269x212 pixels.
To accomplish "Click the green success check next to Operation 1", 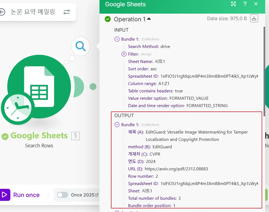I will [108, 19].
